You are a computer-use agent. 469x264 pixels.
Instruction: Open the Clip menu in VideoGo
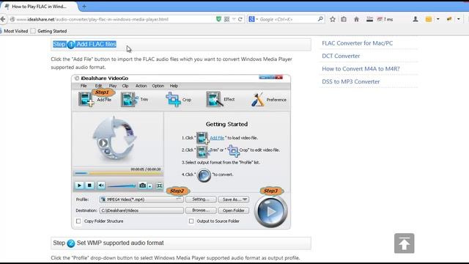coord(125,86)
